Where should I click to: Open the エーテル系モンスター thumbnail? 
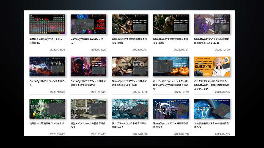212,109
